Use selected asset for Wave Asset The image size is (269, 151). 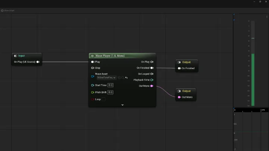[119, 78]
